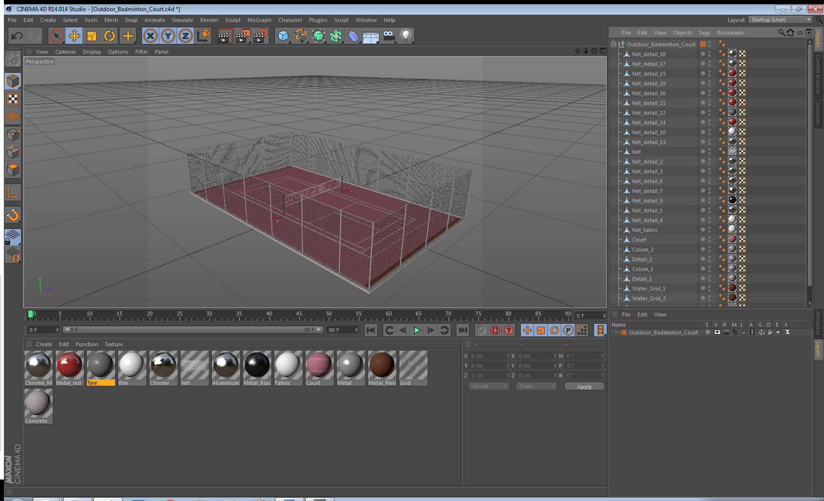Viewport: 824px width, 501px height.
Task: Switch to Model mode in left toolbar
Action: click(x=13, y=81)
